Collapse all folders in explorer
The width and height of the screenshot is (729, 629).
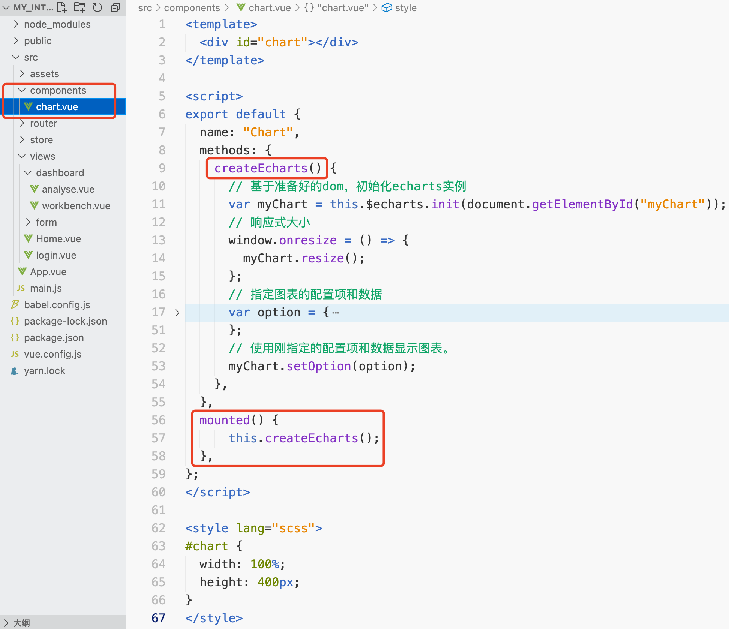(x=115, y=7)
